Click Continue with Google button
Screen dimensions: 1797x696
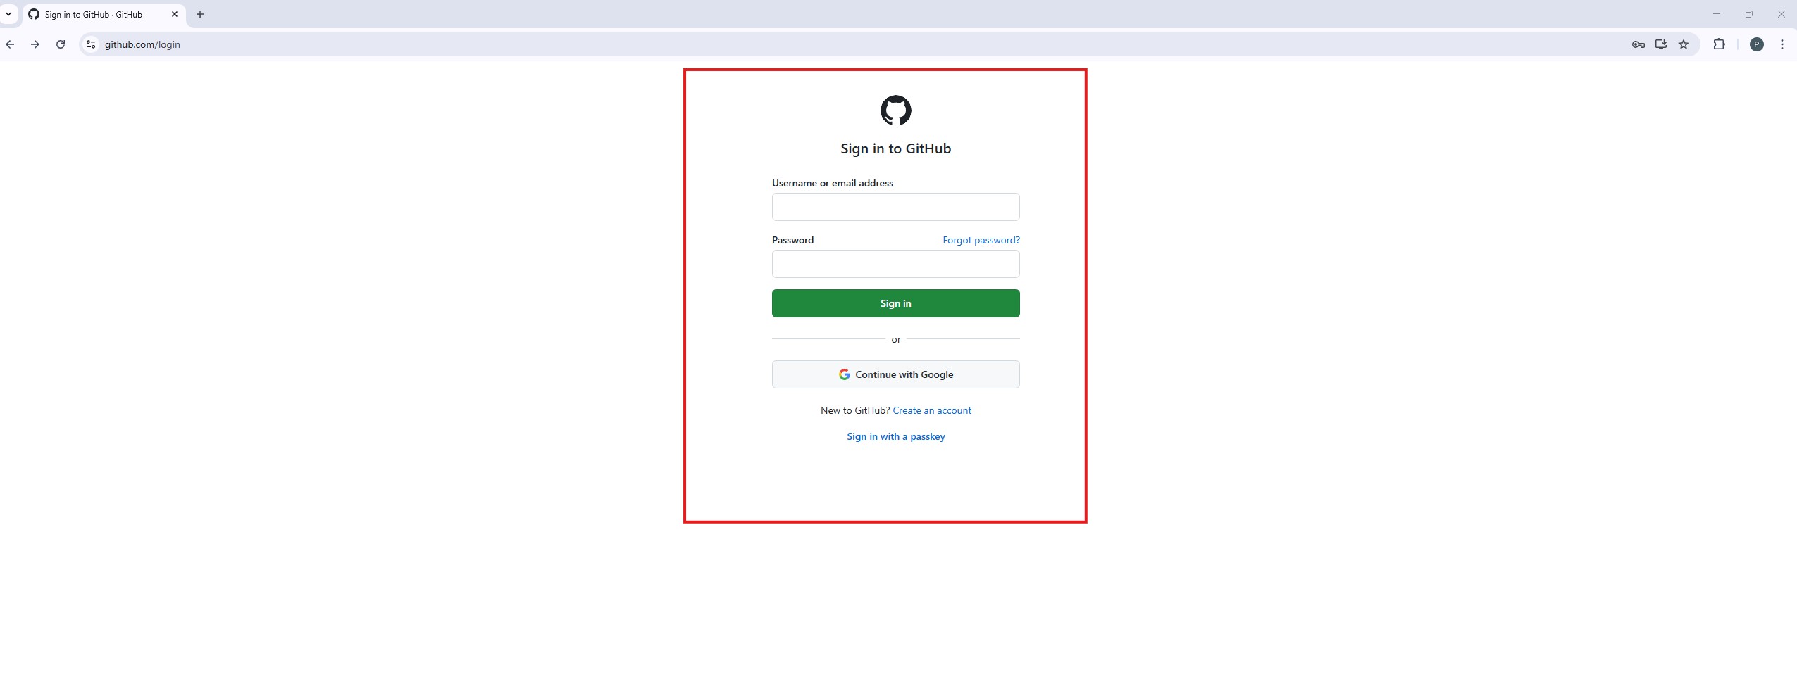click(895, 374)
